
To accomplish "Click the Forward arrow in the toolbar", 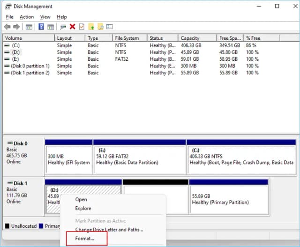I will [17, 27].
